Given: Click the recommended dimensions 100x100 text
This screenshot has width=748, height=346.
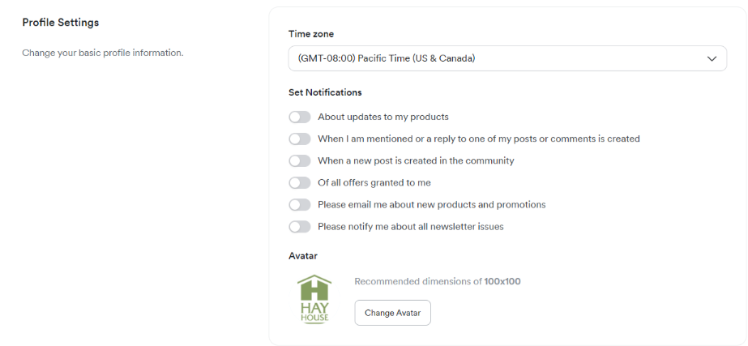Looking at the screenshot, I should click(438, 281).
